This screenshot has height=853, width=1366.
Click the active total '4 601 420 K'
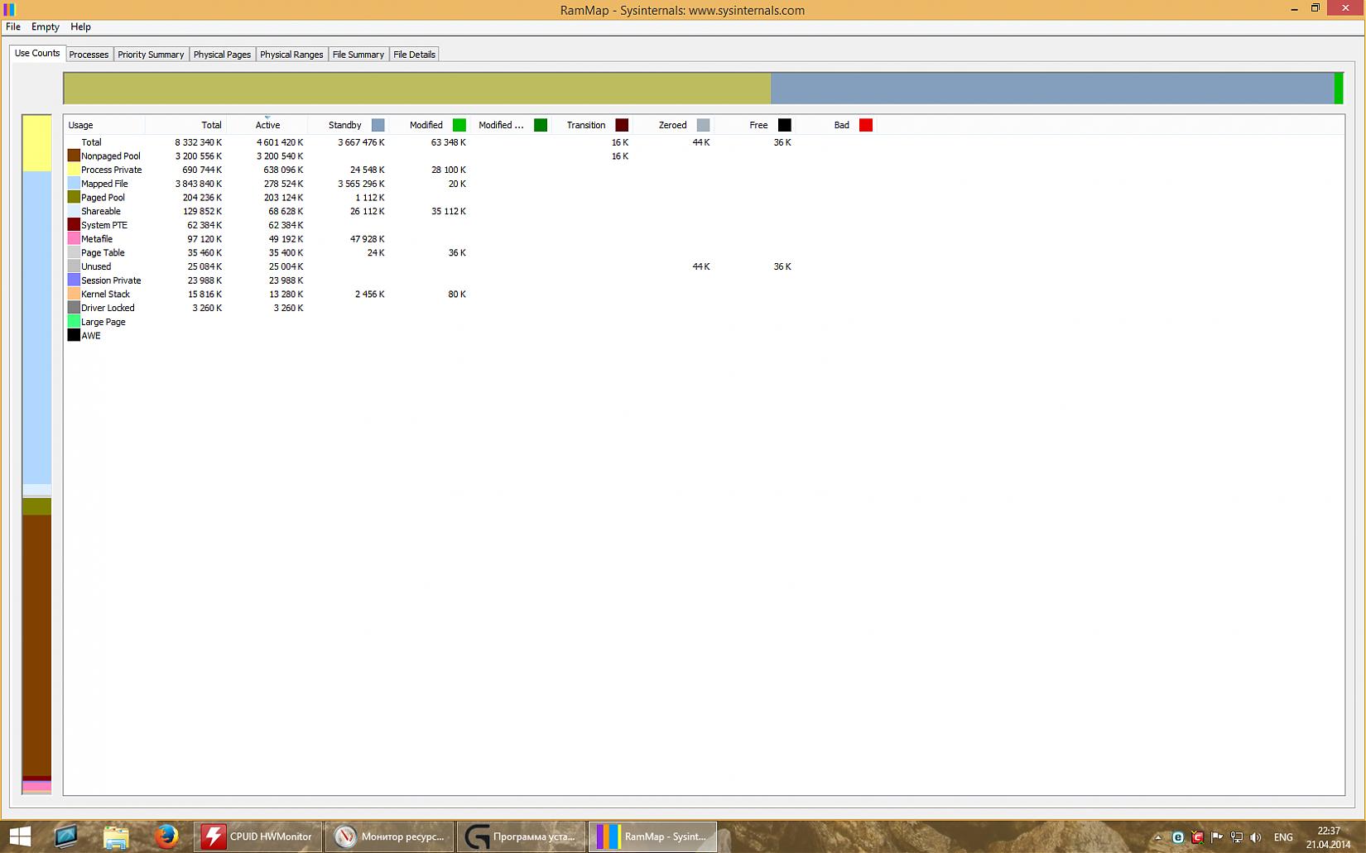click(x=280, y=142)
